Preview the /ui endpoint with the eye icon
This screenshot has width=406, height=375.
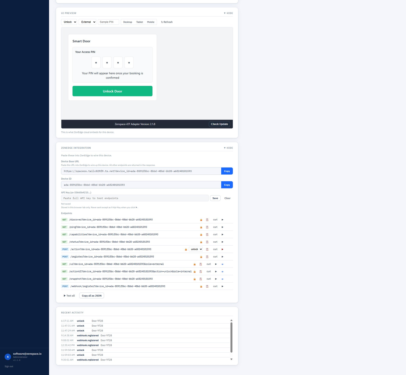[x=222, y=264]
